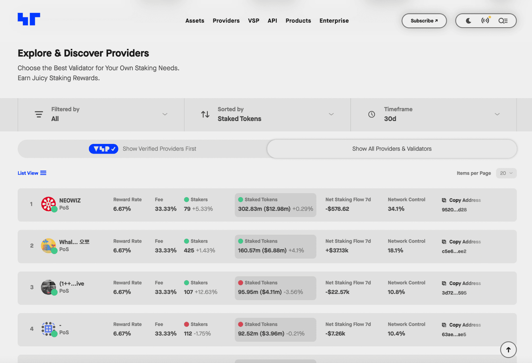Expand the Timeframe 30d dropdown
The height and width of the screenshot is (363, 532).
[x=434, y=114]
